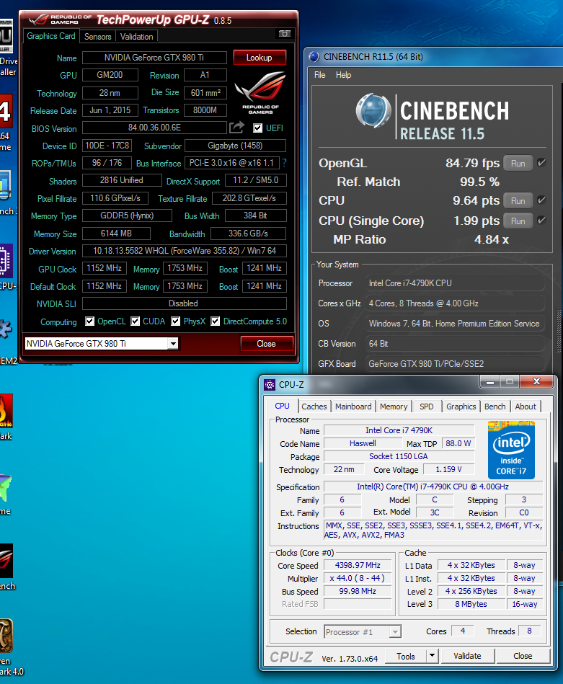Open the Help menu in CINEBENCH
Screen dimensions: 563x684
pos(343,75)
